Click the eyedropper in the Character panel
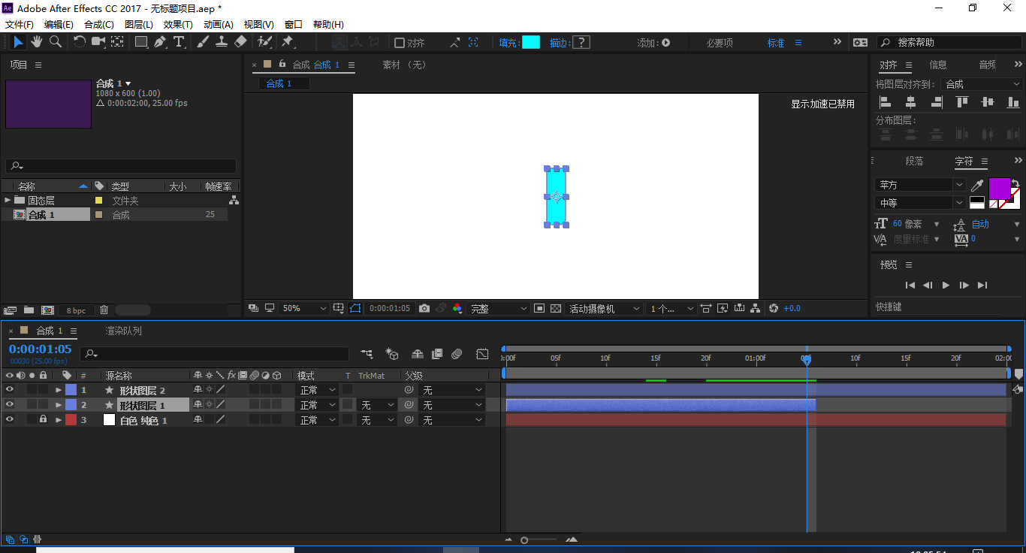The width and height of the screenshot is (1026, 553). tap(977, 185)
